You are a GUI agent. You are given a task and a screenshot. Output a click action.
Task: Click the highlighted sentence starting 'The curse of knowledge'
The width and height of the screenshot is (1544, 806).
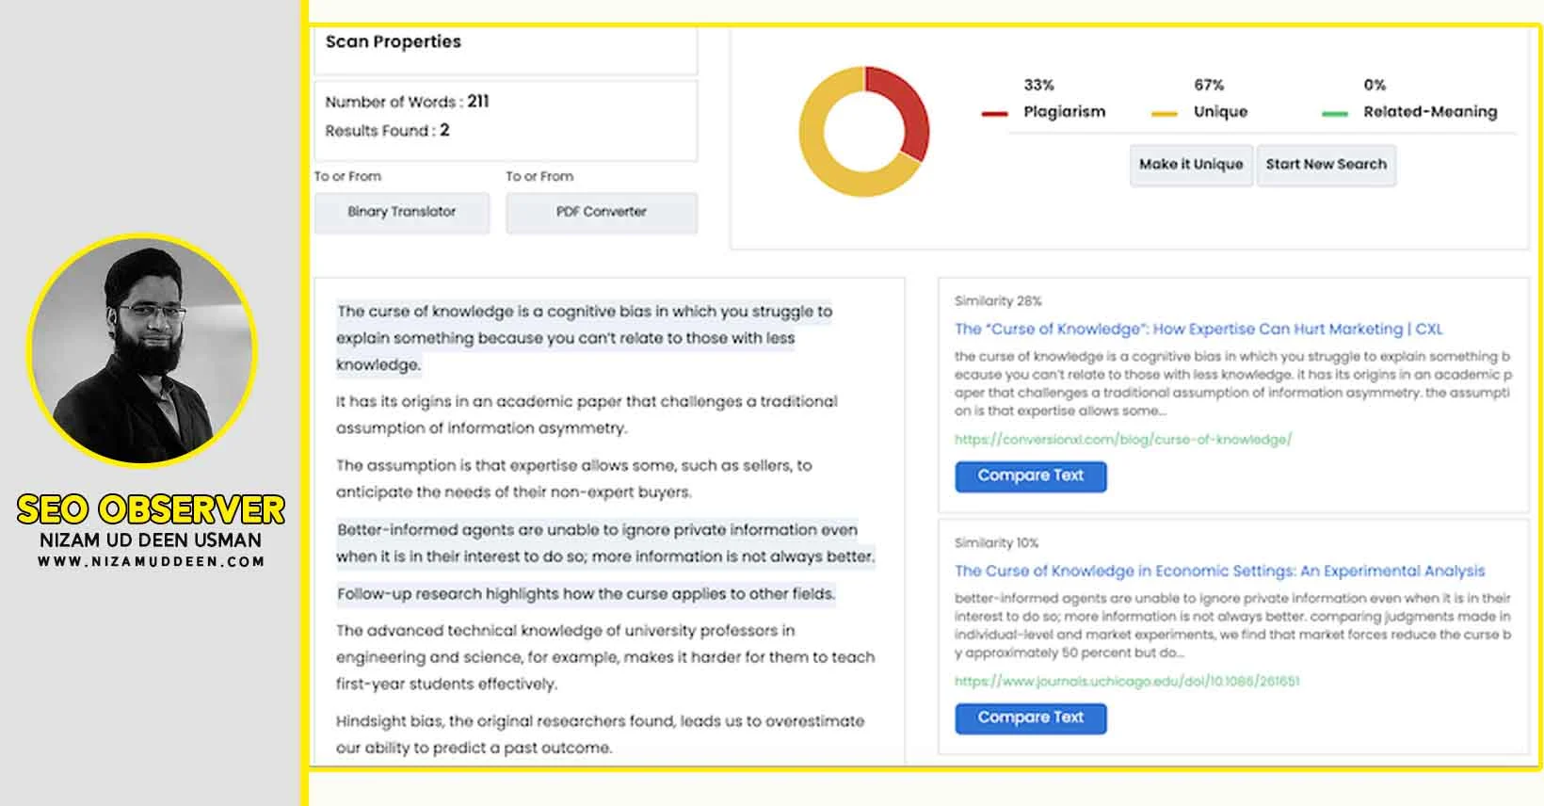pyautogui.click(x=584, y=338)
